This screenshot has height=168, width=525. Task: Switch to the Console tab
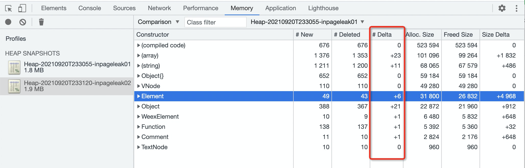pos(90,8)
